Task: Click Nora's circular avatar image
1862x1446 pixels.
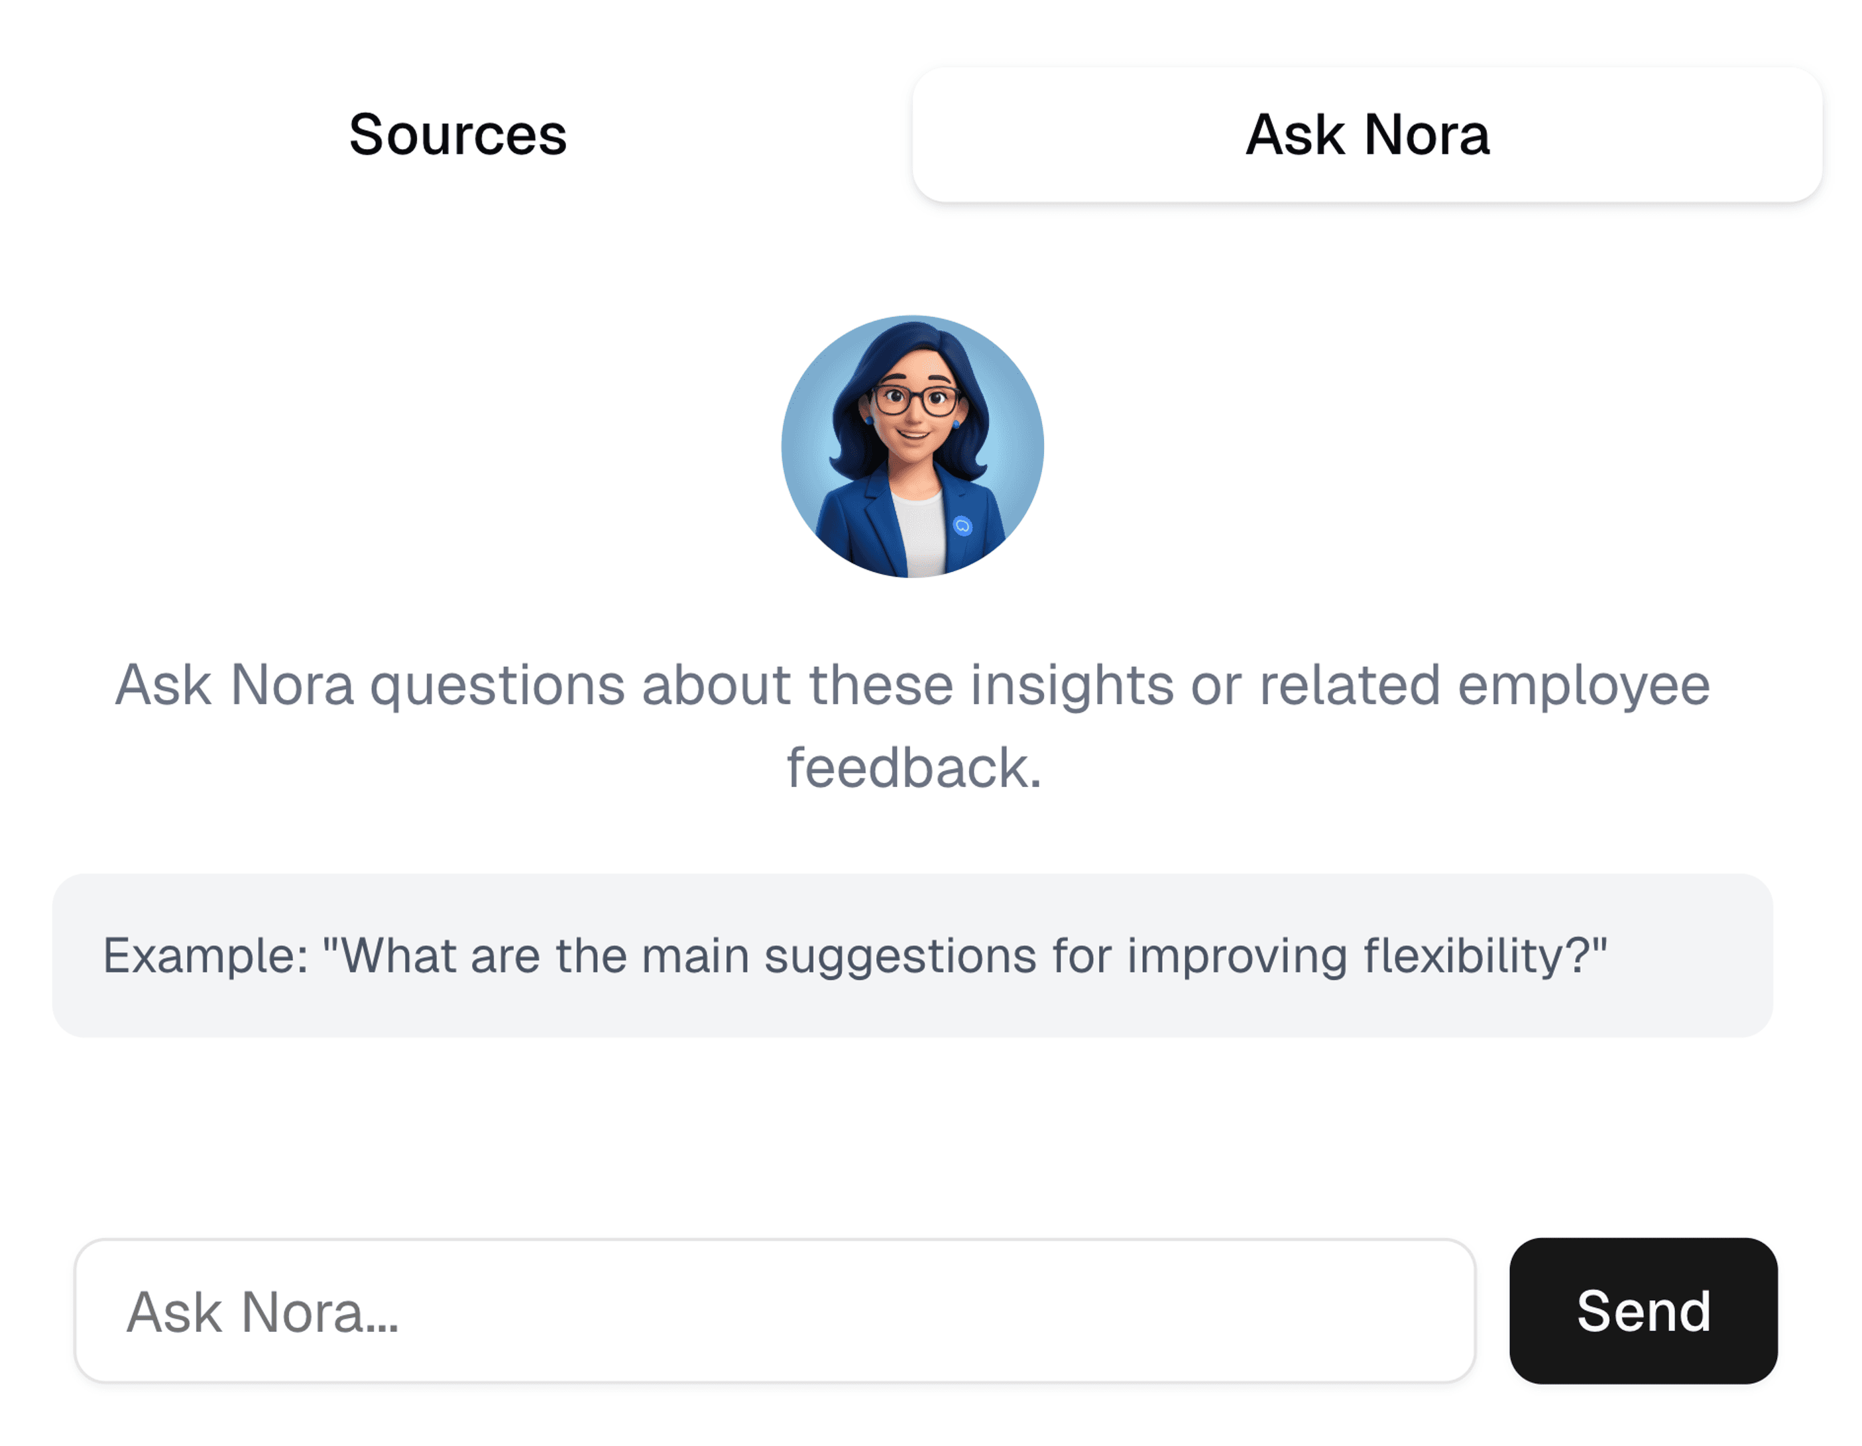Action: pos(912,447)
